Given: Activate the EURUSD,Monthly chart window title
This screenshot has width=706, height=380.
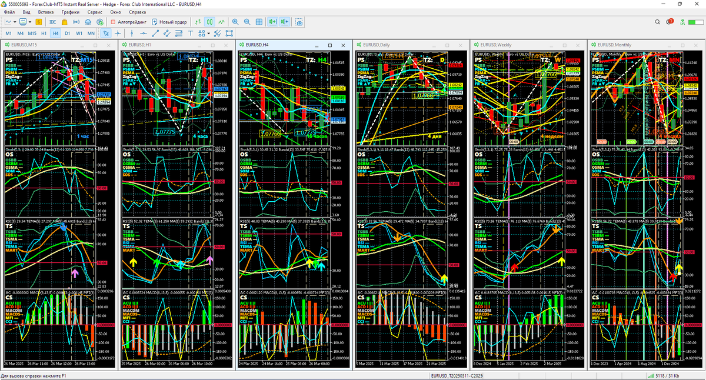Looking at the screenshot, I should (614, 45).
